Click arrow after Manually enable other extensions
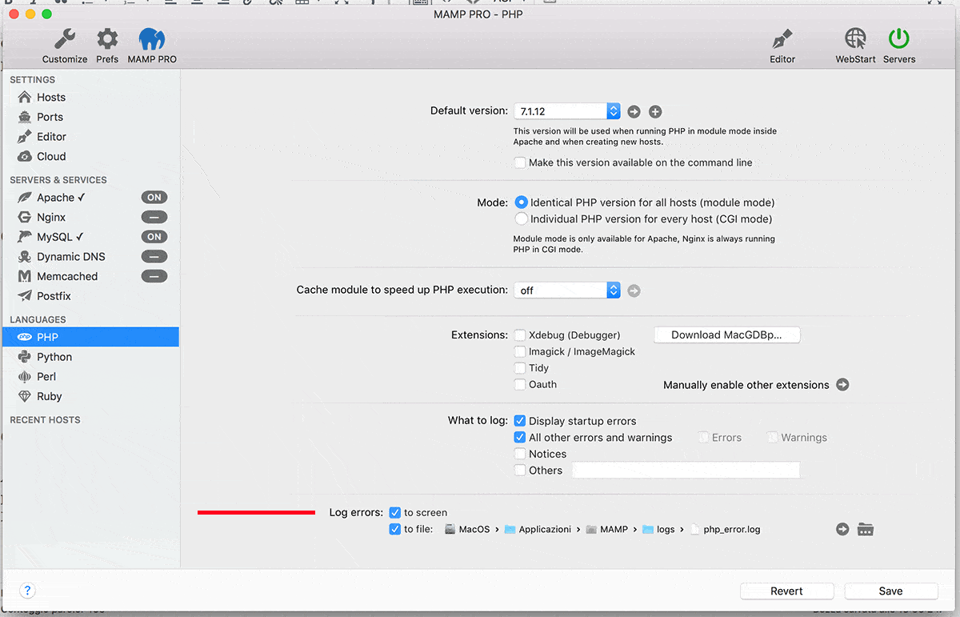960x617 pixels. (x=842, y=385)
